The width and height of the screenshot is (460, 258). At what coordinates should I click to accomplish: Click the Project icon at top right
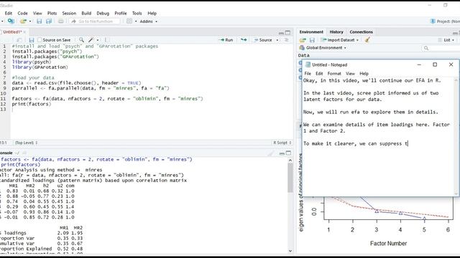click(433, 21)
